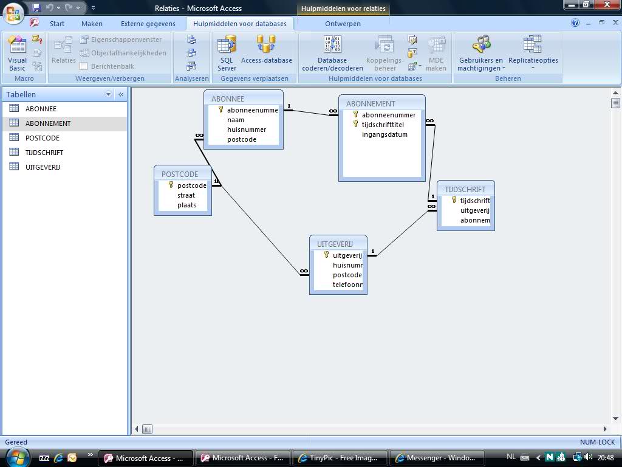This screenshot has width=622, height=467.
Task: Select TIJDSCHRIFT table in navigation pane
Action: pos(44,153)
